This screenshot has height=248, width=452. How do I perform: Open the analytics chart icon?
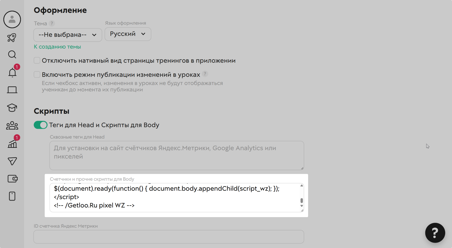click(x=12, y=144)
